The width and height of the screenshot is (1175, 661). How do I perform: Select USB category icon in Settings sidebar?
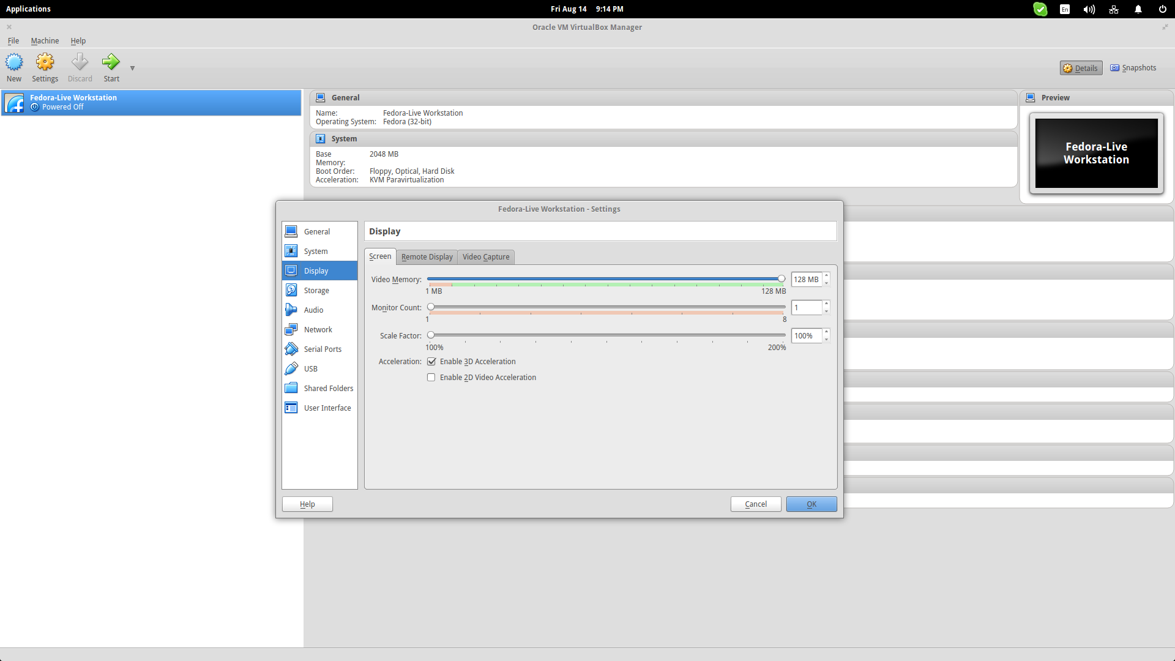pos(291,368)
